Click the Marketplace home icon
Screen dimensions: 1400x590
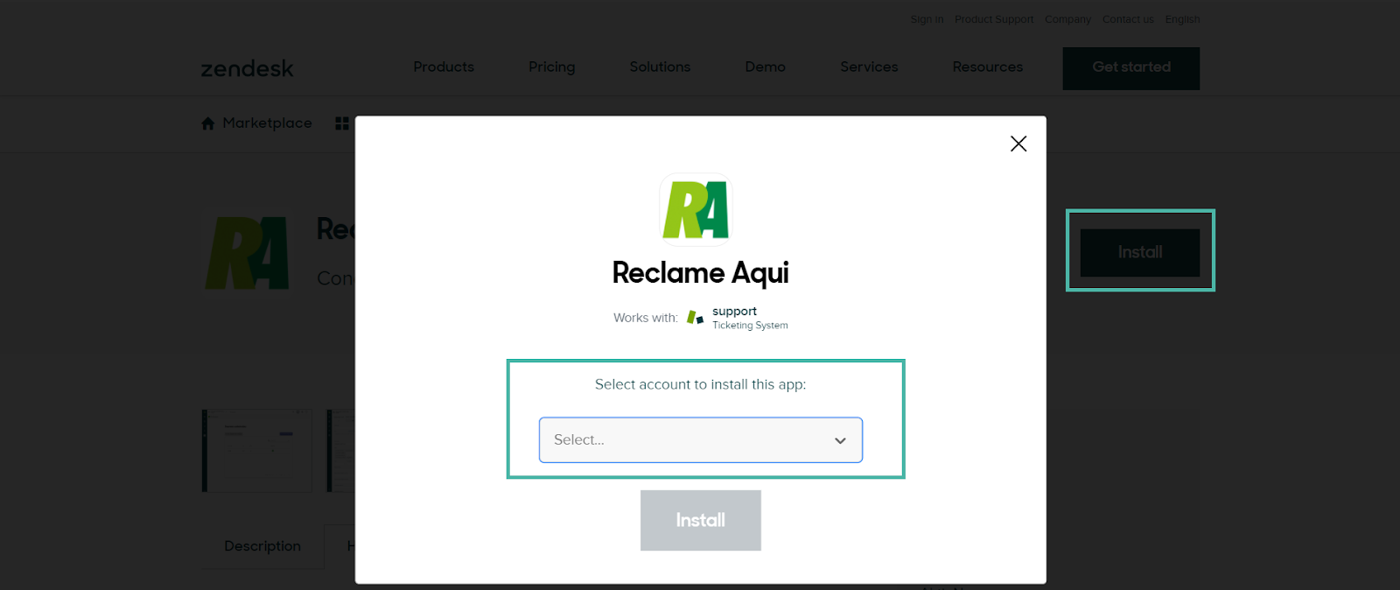[x=208, y=123]
